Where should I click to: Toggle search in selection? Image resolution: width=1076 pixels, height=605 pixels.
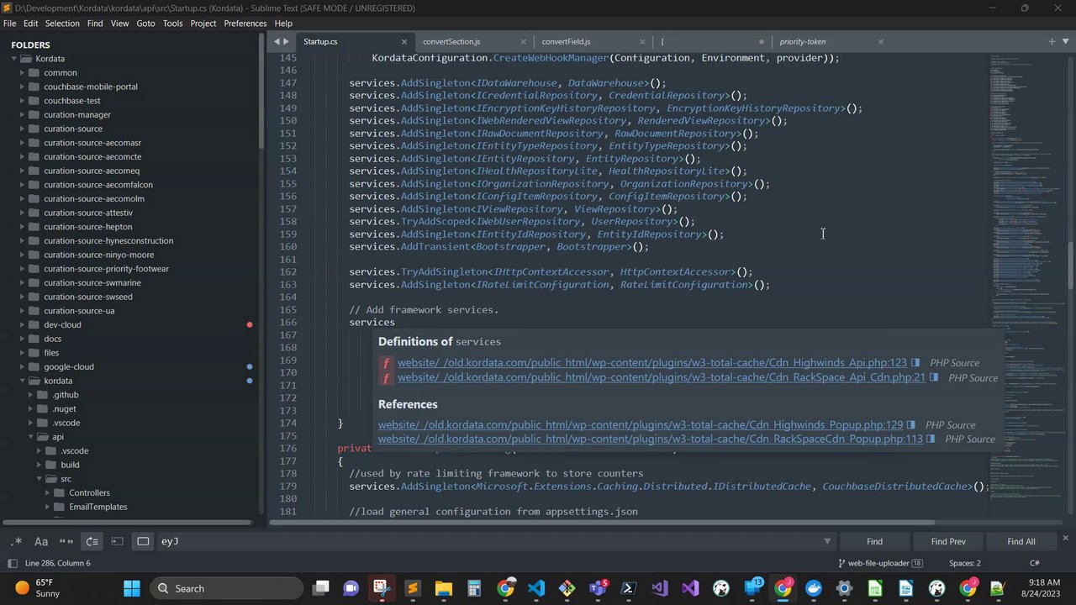pyautogui.click(x=118, y=541)
